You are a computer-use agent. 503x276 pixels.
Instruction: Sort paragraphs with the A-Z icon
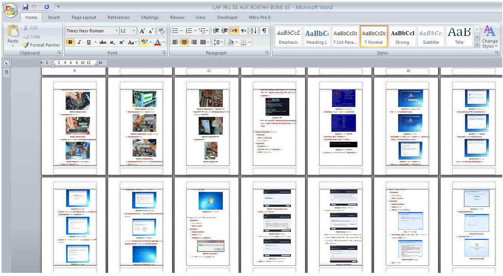point(254,31)
